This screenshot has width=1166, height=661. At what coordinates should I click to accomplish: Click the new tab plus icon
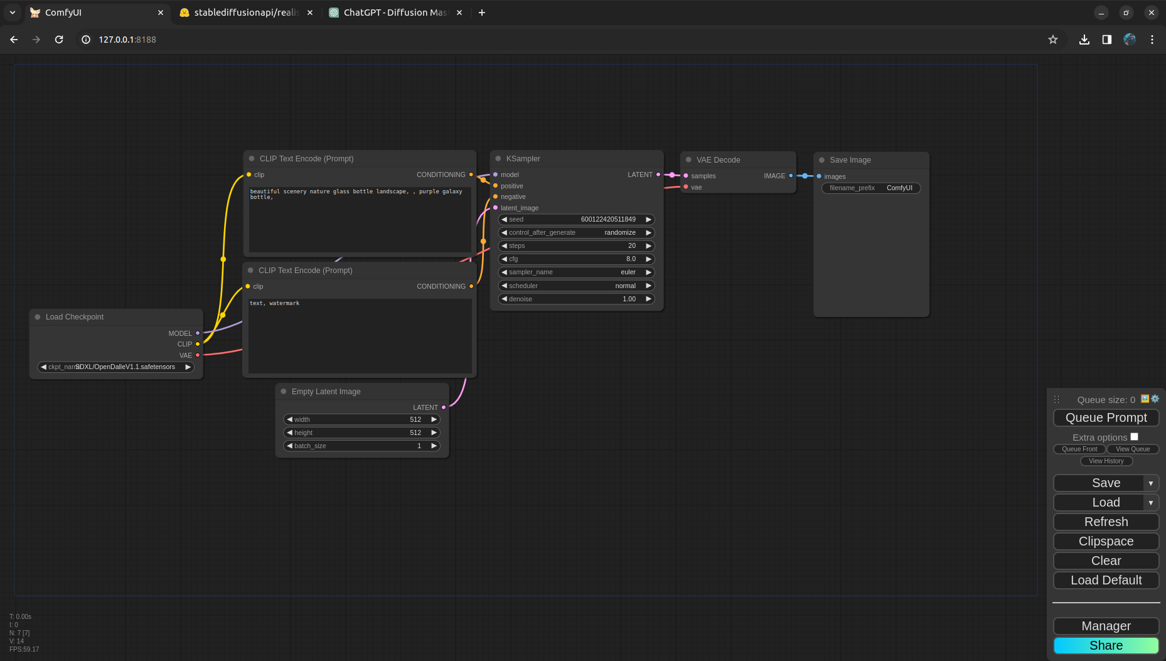tap(482, 13)
